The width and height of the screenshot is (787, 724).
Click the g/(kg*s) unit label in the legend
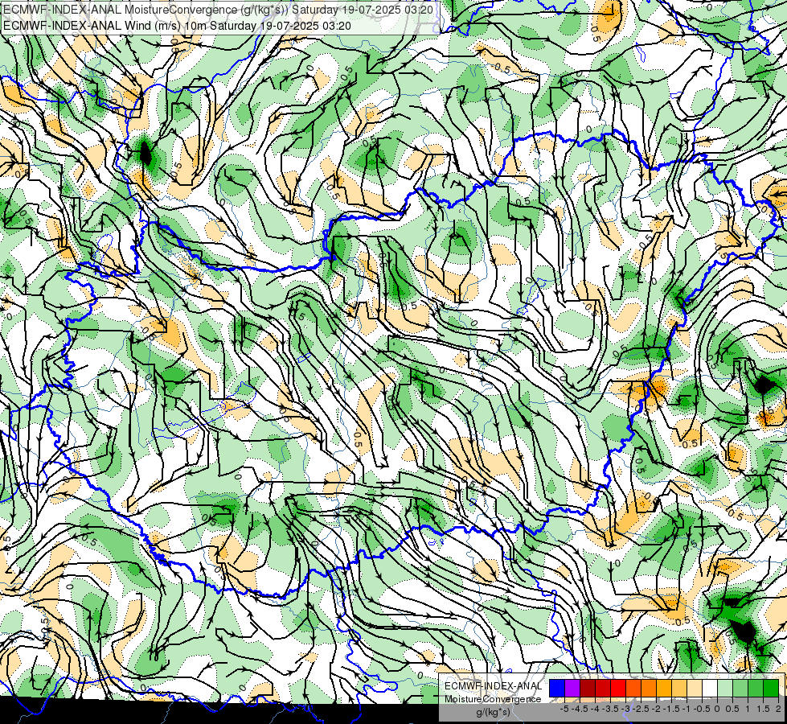coord(493,712)
